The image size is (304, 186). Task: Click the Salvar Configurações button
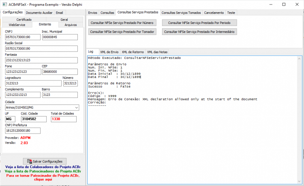coord(45,161)
